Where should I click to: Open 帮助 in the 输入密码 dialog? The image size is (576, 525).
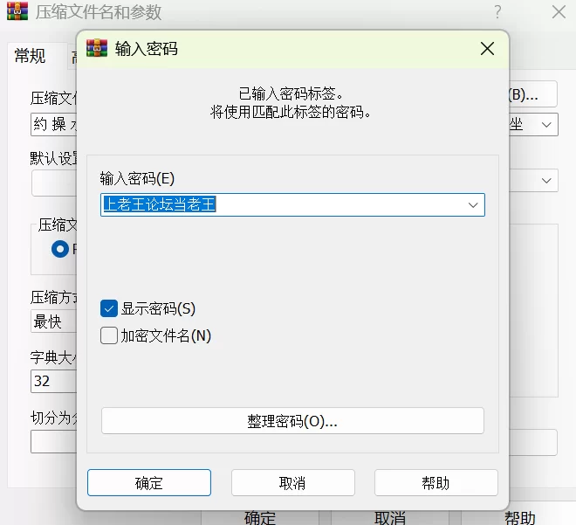tap(435, 483)
